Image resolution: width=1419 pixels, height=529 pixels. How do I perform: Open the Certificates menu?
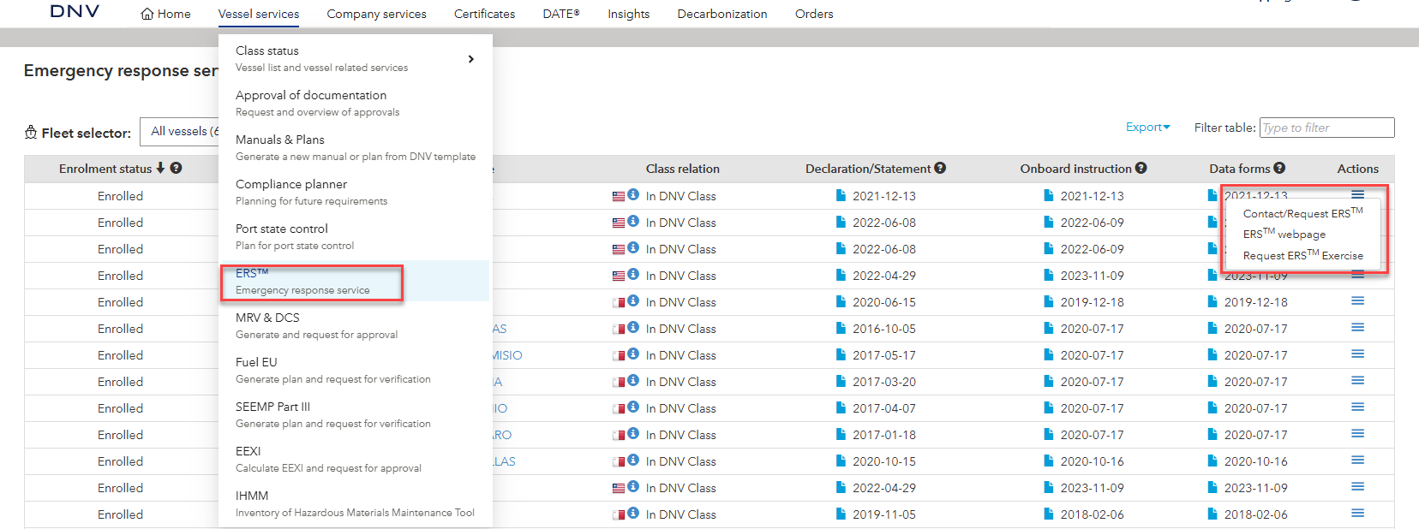point(484,14)
